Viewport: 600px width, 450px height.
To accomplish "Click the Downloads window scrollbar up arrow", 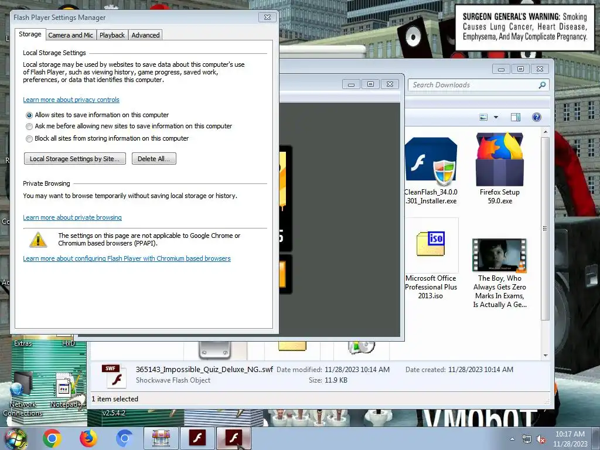I will (546, 132).
